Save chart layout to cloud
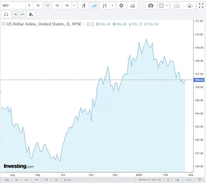Screen dimensions: 206x183 point(190,6)
